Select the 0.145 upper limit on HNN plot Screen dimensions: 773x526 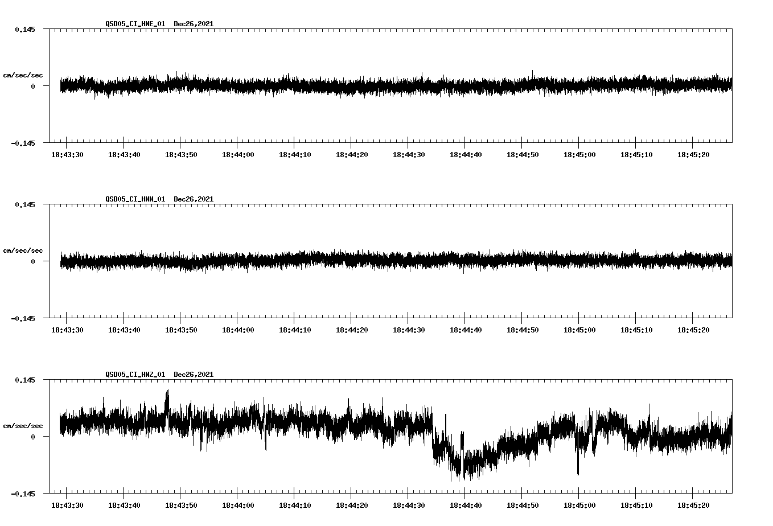(x=24, y=204)
